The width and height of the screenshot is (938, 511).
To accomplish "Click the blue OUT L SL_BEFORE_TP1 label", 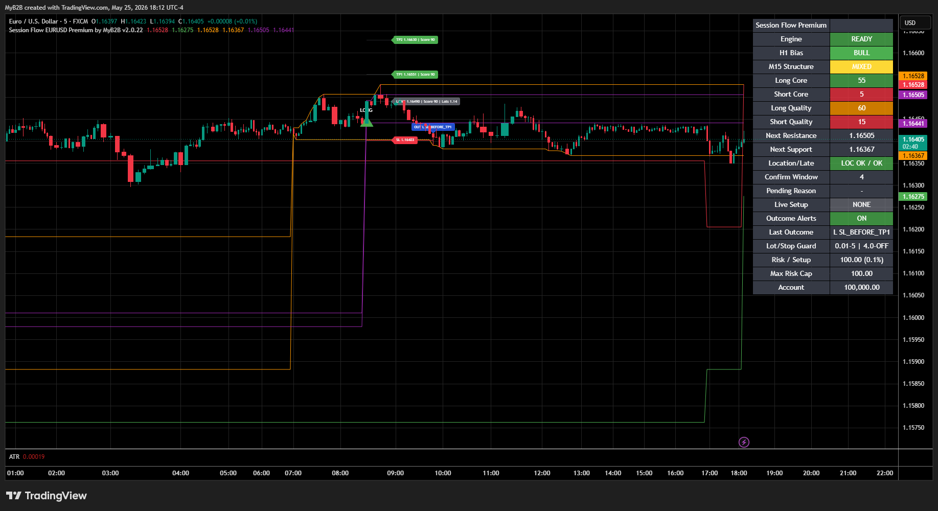I will pos(433,127).
